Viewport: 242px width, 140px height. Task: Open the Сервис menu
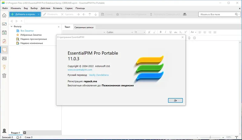pos(69,8)
